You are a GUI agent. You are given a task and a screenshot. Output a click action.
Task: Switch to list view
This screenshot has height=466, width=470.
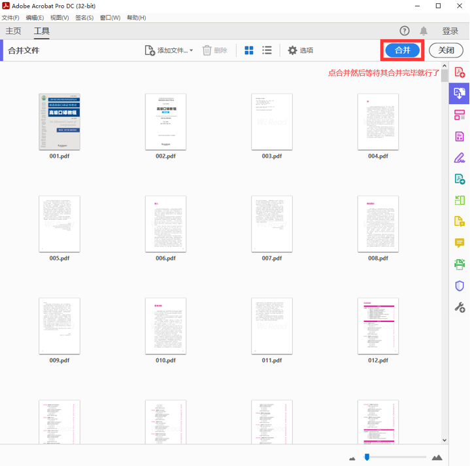[x=267, y=50]
